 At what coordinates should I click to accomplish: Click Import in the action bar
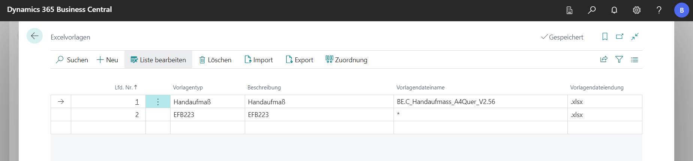[259, 60]
